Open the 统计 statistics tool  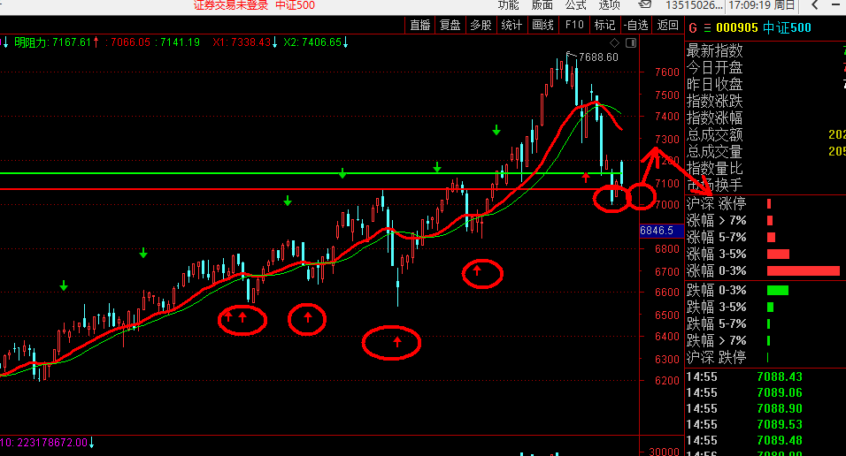pos(511,25)
